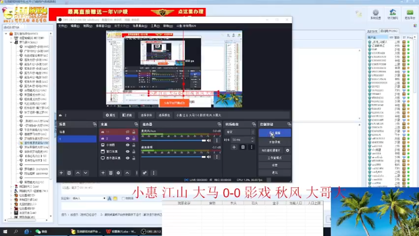Screen dimensions: 419x236
Task: Pop out the Audio Mixer dock panel
Action: pos(219,124)
